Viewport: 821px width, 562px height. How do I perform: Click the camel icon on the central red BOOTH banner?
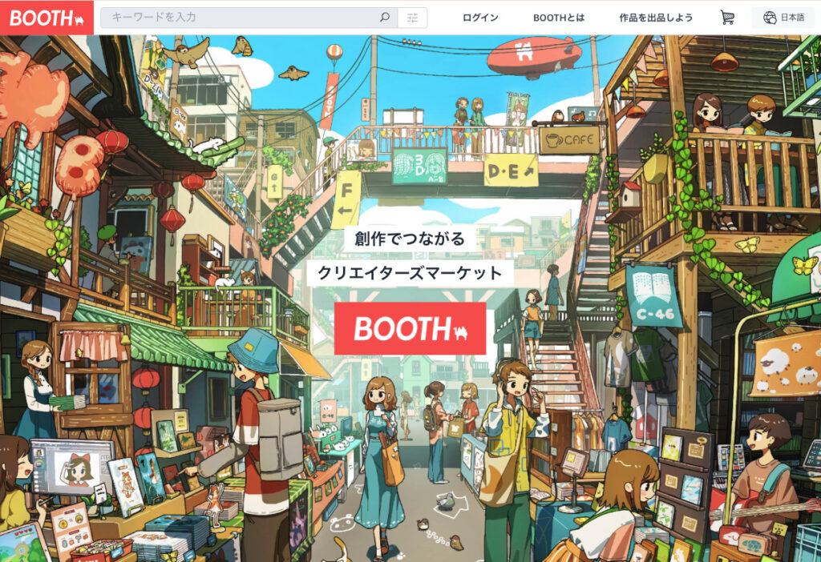click(461, 331)
